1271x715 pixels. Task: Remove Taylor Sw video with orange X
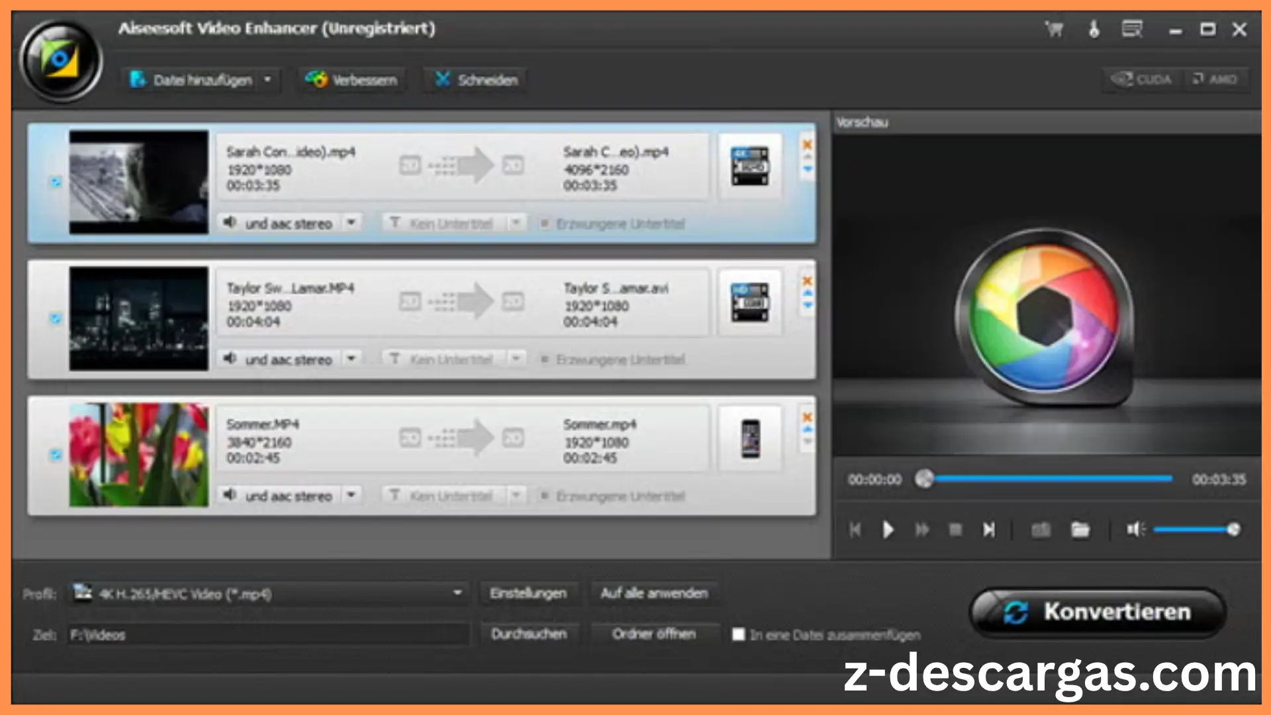(x=807, y=281)
